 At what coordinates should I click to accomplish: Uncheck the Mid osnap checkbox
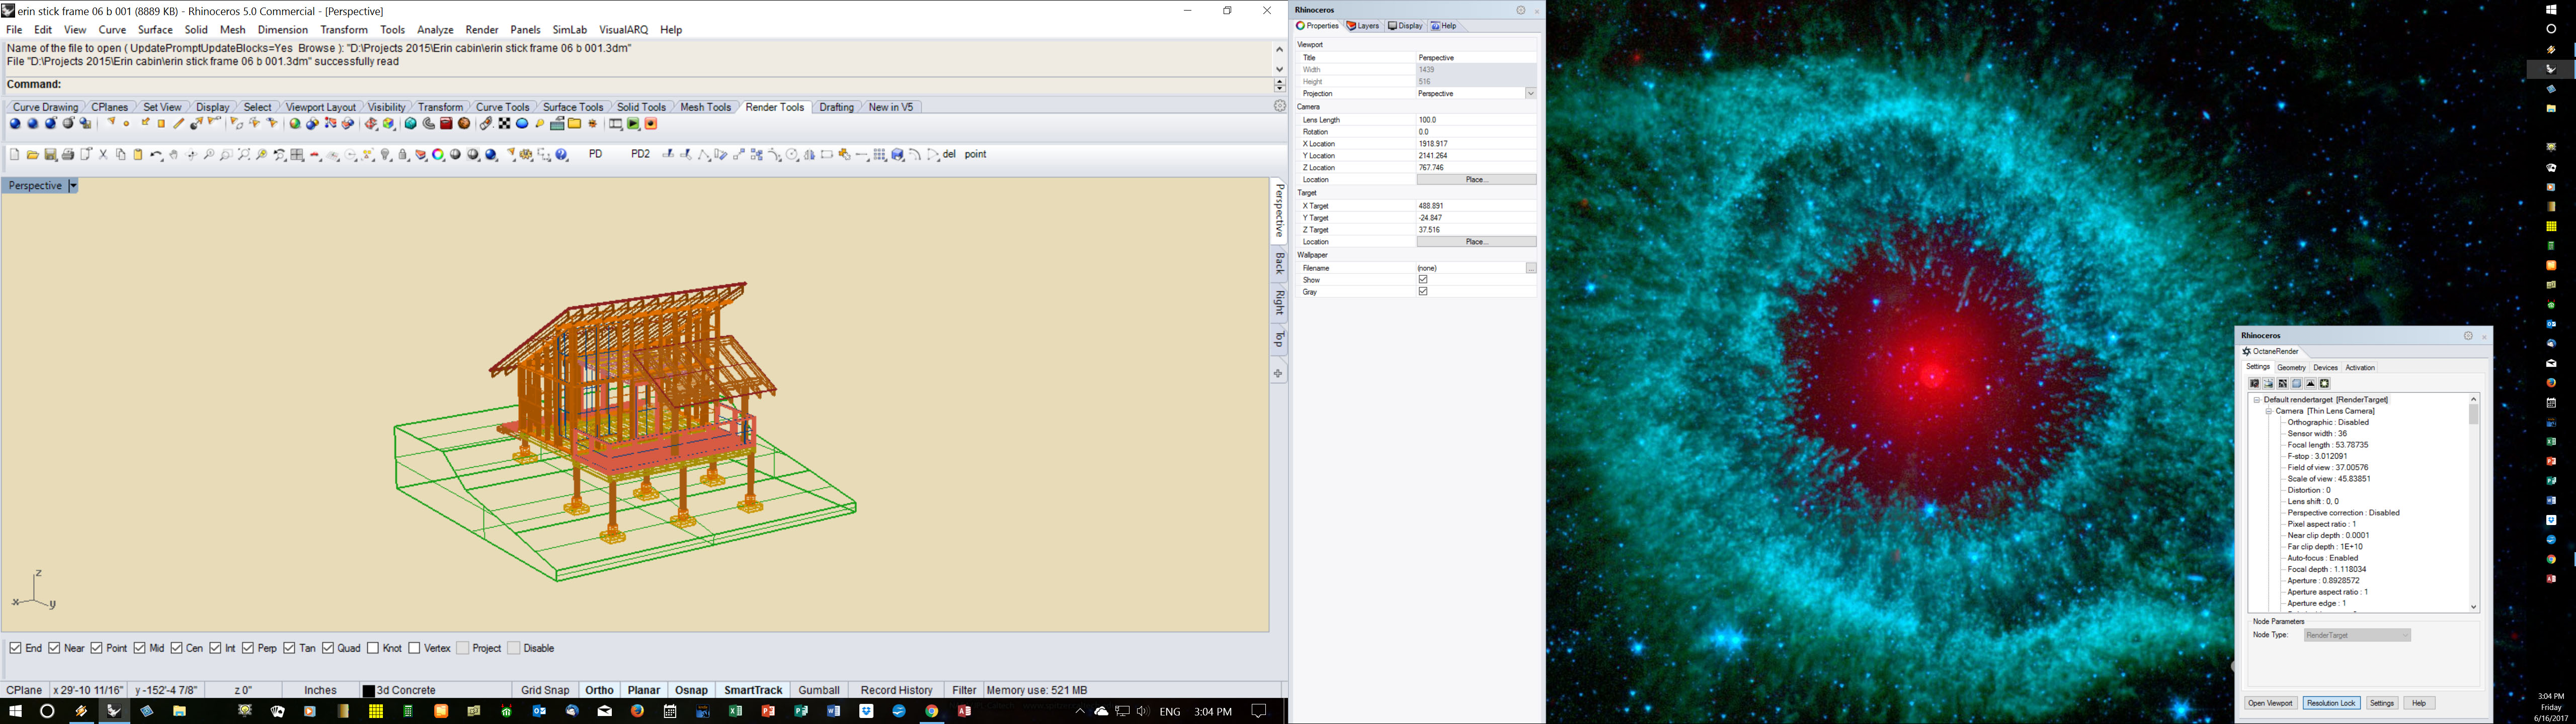tap(140, 648)
